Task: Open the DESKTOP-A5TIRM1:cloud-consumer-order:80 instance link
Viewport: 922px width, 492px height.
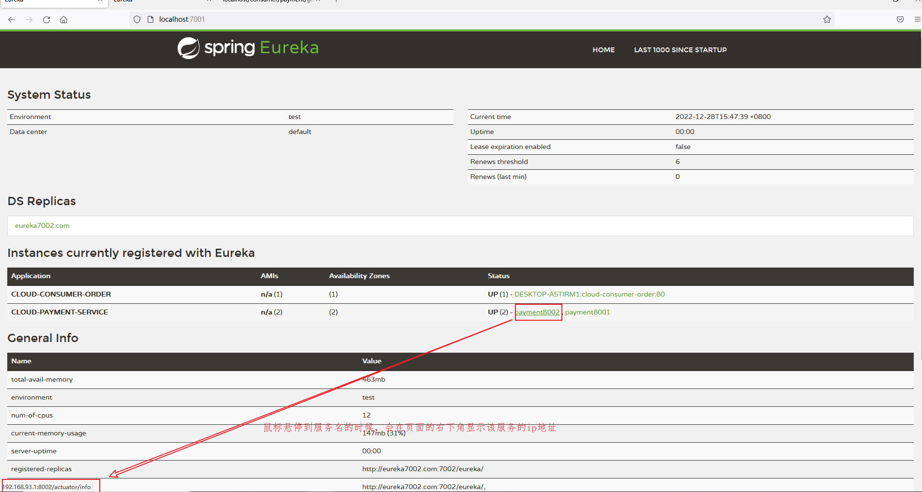Action: pyautogui.click(x=589, y=294)
